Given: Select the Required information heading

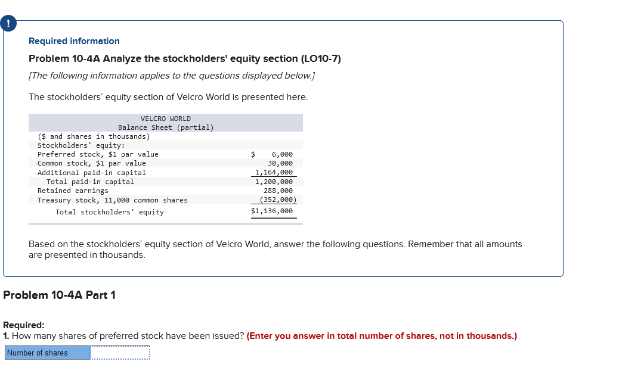Looking at the screenshot, I should (x=74, y=41).
